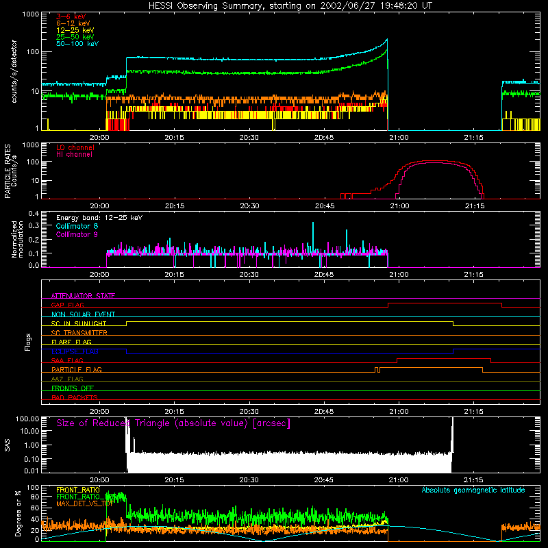Click the 0.01 tick on the SAS axis
Screen dimensions: 548x548
(x=32, y=471)
